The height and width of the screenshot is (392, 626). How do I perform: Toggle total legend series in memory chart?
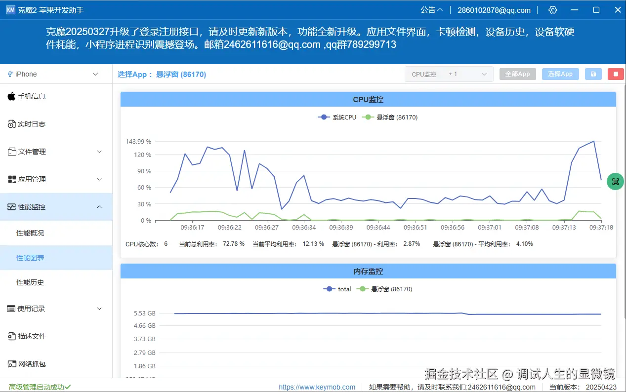[x=337, y=289]
